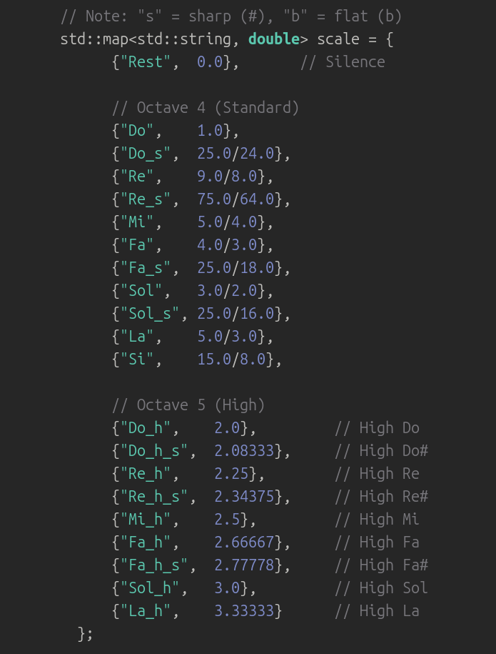Click the Note comment about sharp and flat
Image resolution: width=496 pixels, height=654 pixels.
[x=231, y=16]
